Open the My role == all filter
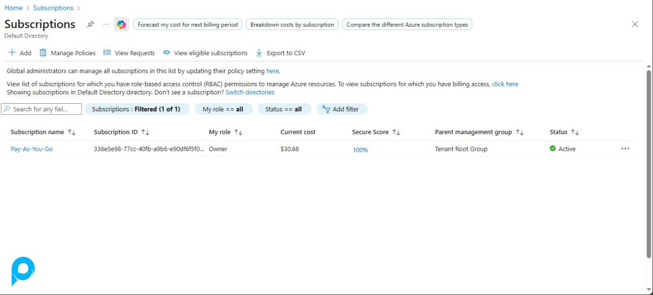Viewport: 653px width, 295px height. point(223,109)
